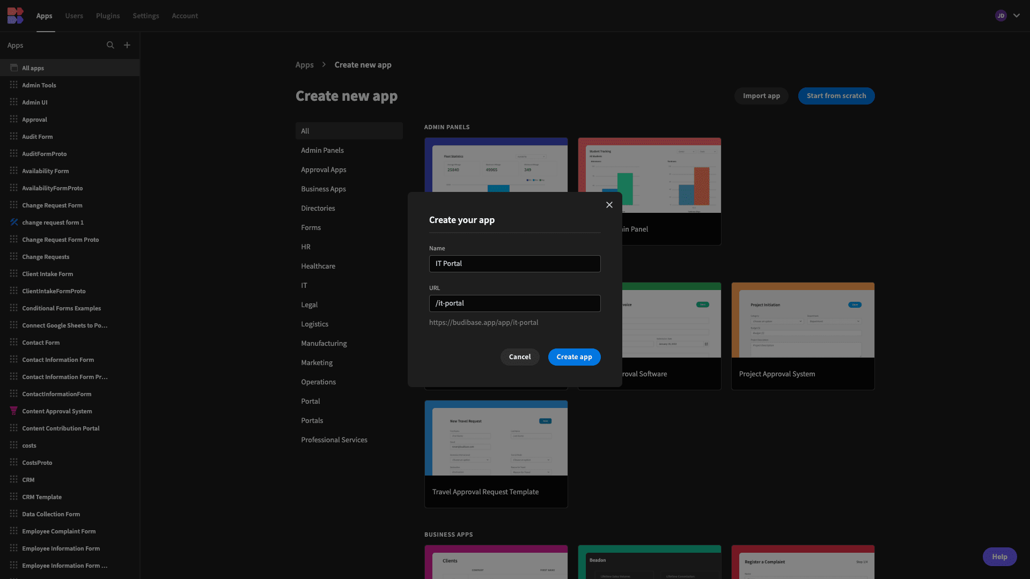Select the Users menu tab in top navigation

(x=73, y=16)
